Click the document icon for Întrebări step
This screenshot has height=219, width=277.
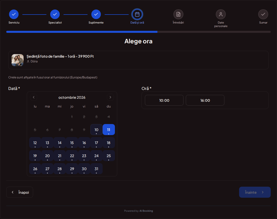[x=178, y=14]
